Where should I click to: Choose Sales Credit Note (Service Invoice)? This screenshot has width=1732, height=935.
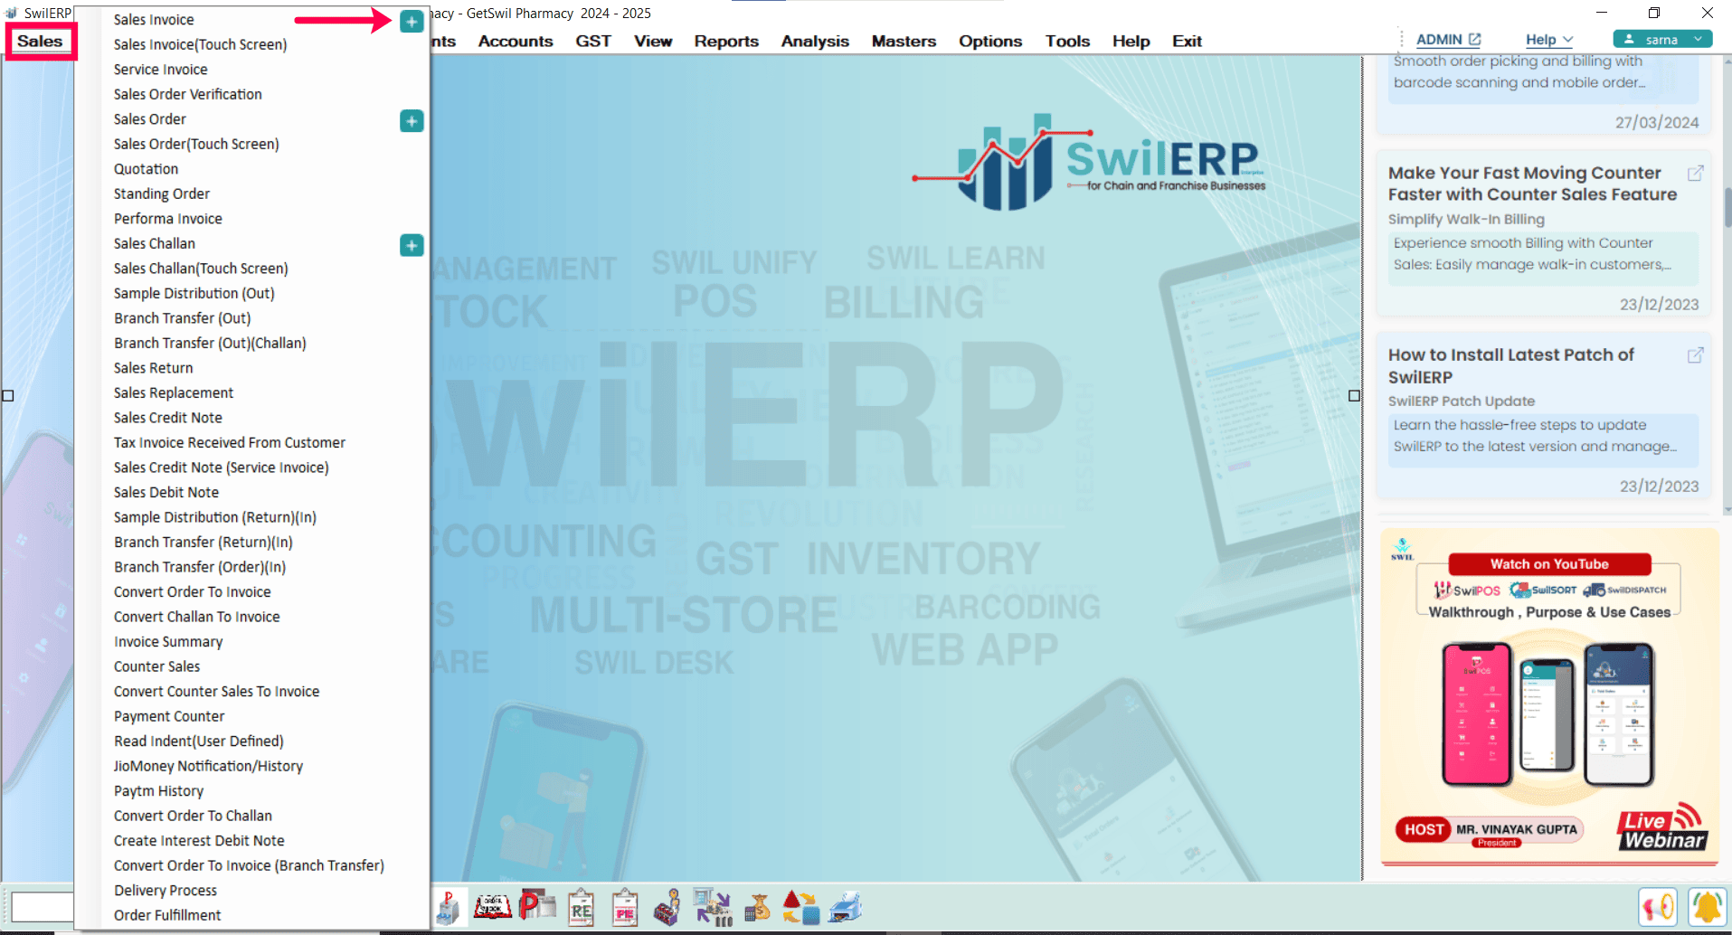221,467
